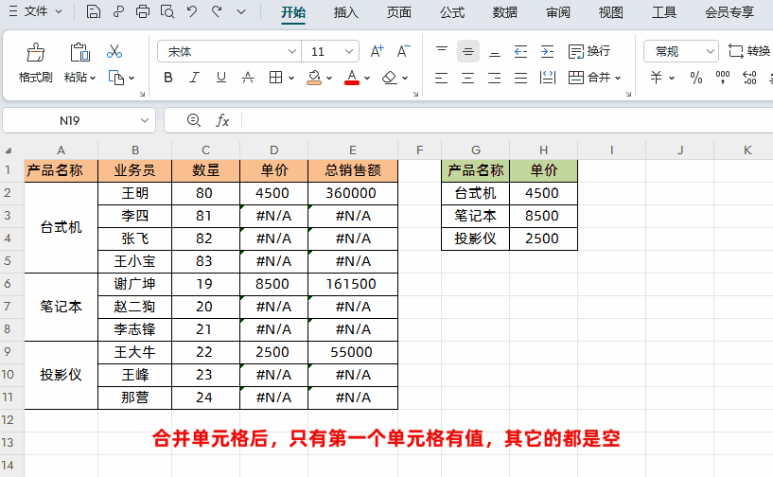Screen dimensions: 773x477
Task: Switch to the 数据 tab
Action: pyautogui.click(x=505, y=12)
